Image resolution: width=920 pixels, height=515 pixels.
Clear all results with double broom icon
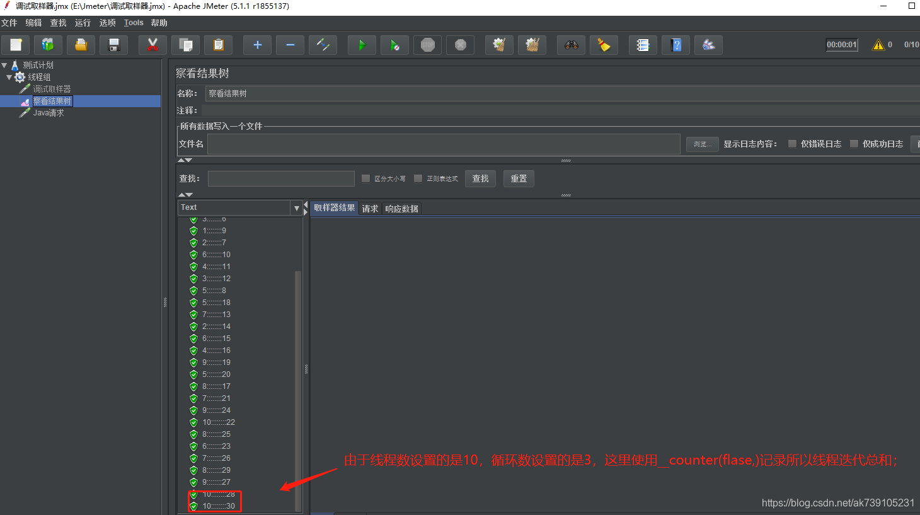tap(532, 45)
